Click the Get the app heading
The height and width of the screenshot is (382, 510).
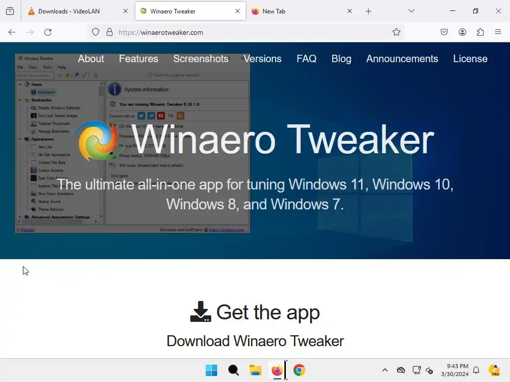[268, 312]
